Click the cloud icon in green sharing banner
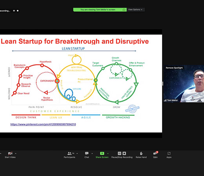 (124, 10)
